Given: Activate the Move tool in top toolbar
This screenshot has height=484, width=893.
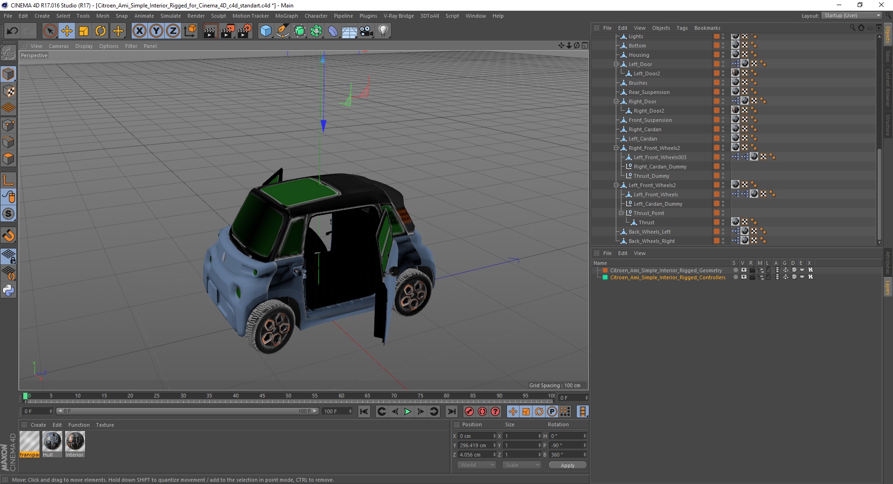Looking at the screenshot, I should pos(67,31).
